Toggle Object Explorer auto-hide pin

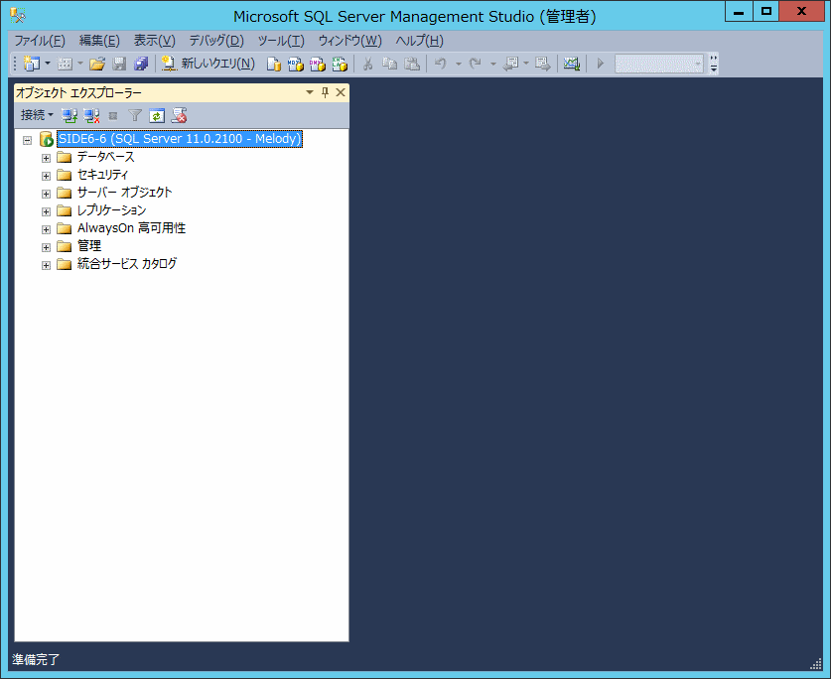(325, 92)
